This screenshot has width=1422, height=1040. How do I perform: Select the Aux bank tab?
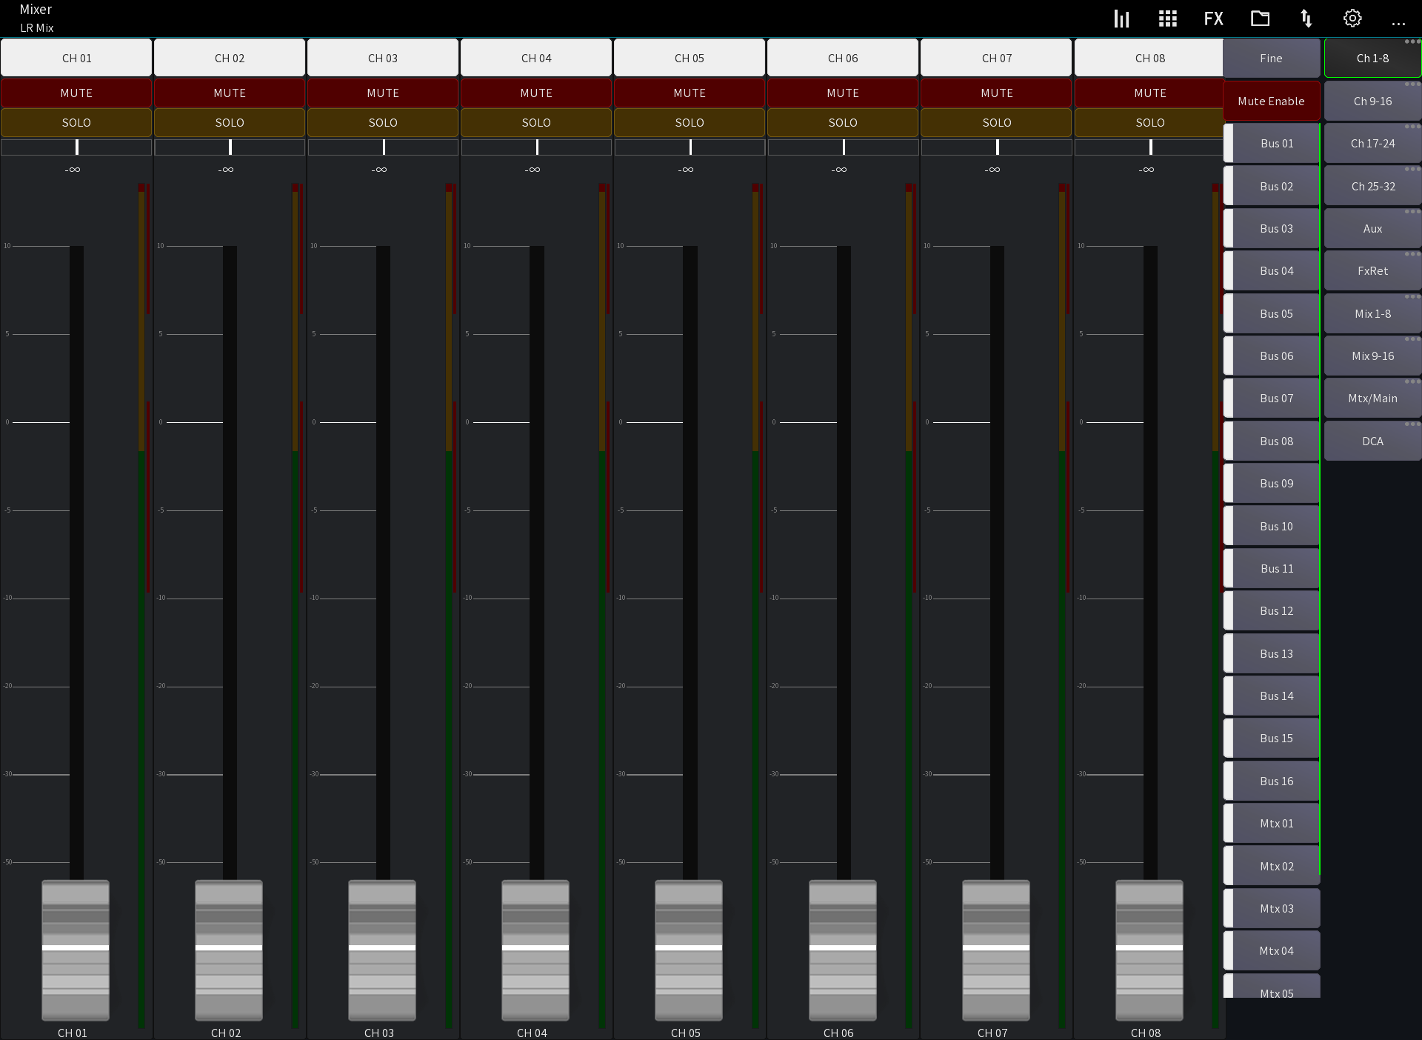click(1372, 228)
